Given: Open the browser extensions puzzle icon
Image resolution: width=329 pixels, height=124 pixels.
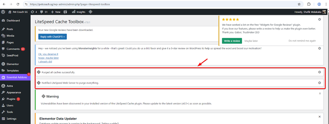Looking at the screenshot, I should [x=309, y=4].
